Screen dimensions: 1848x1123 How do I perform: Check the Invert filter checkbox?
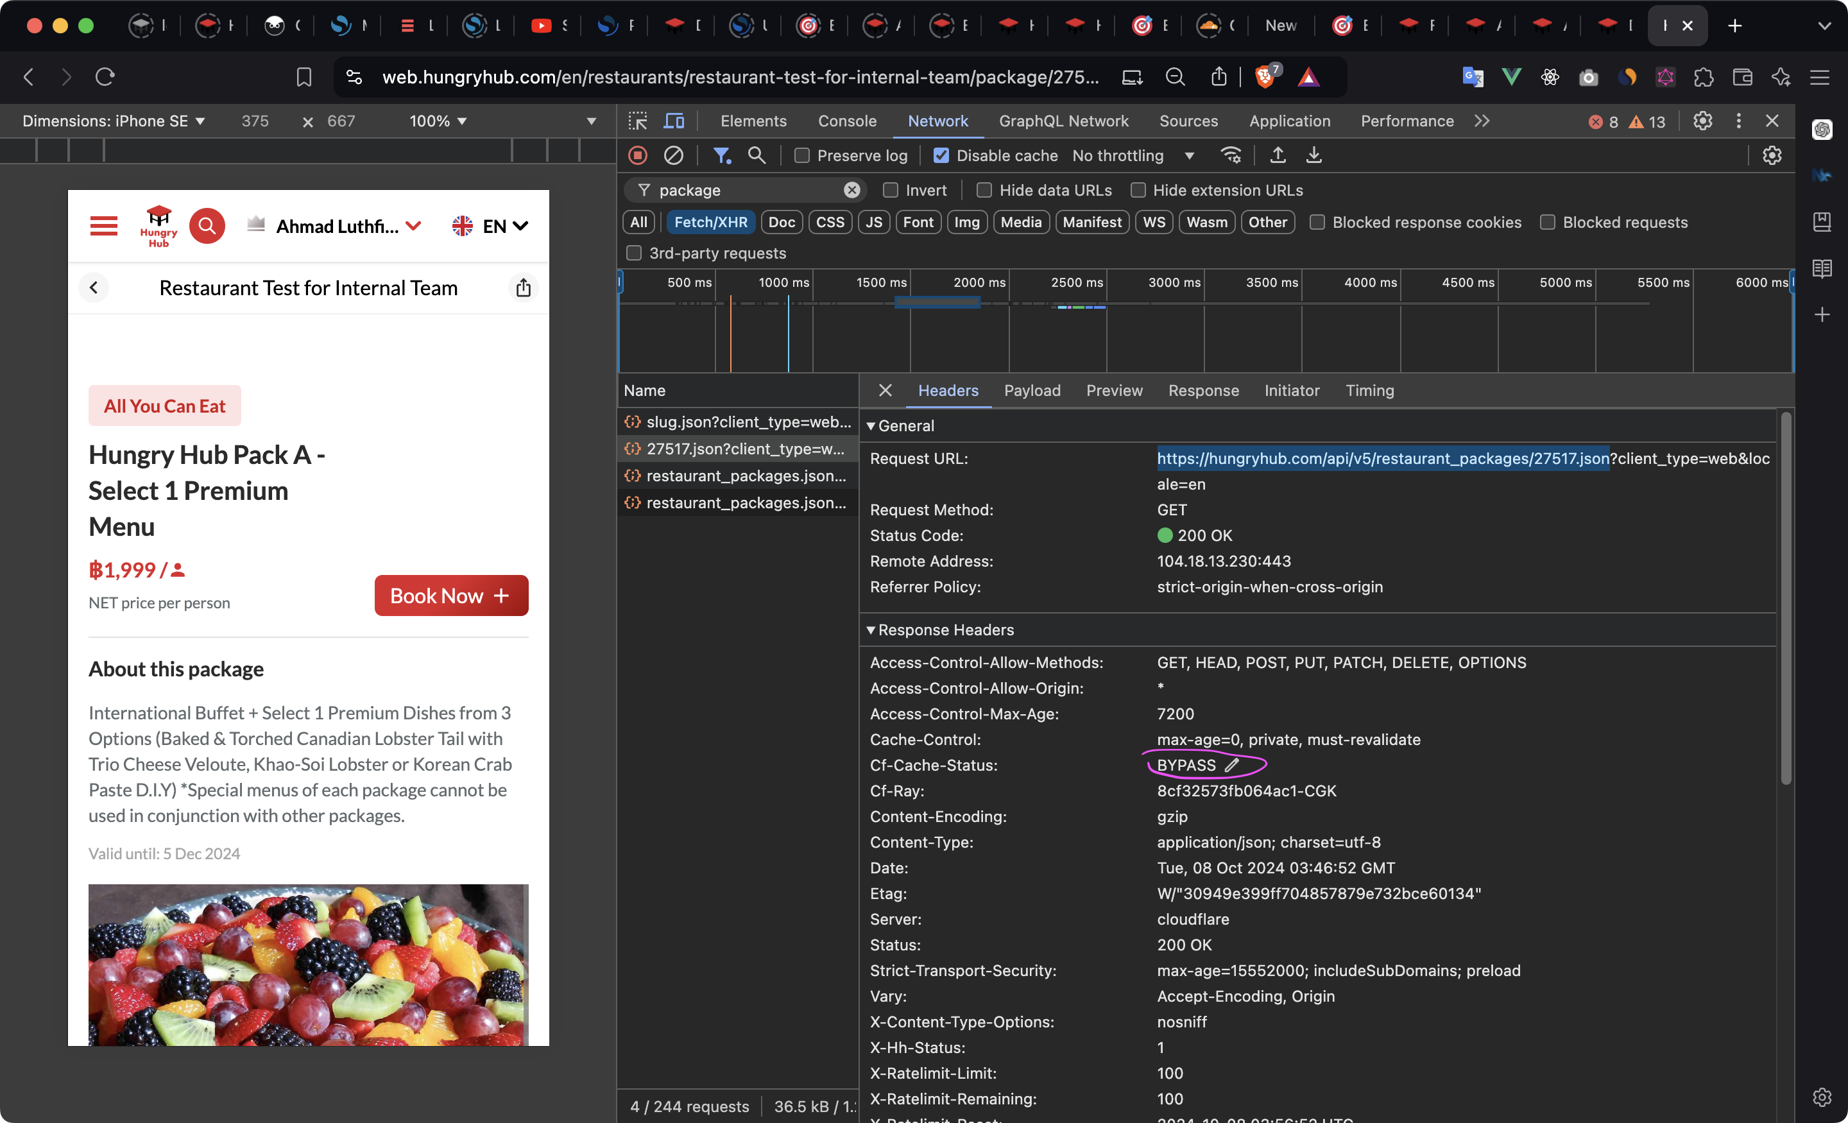click(x=890, y=191)
